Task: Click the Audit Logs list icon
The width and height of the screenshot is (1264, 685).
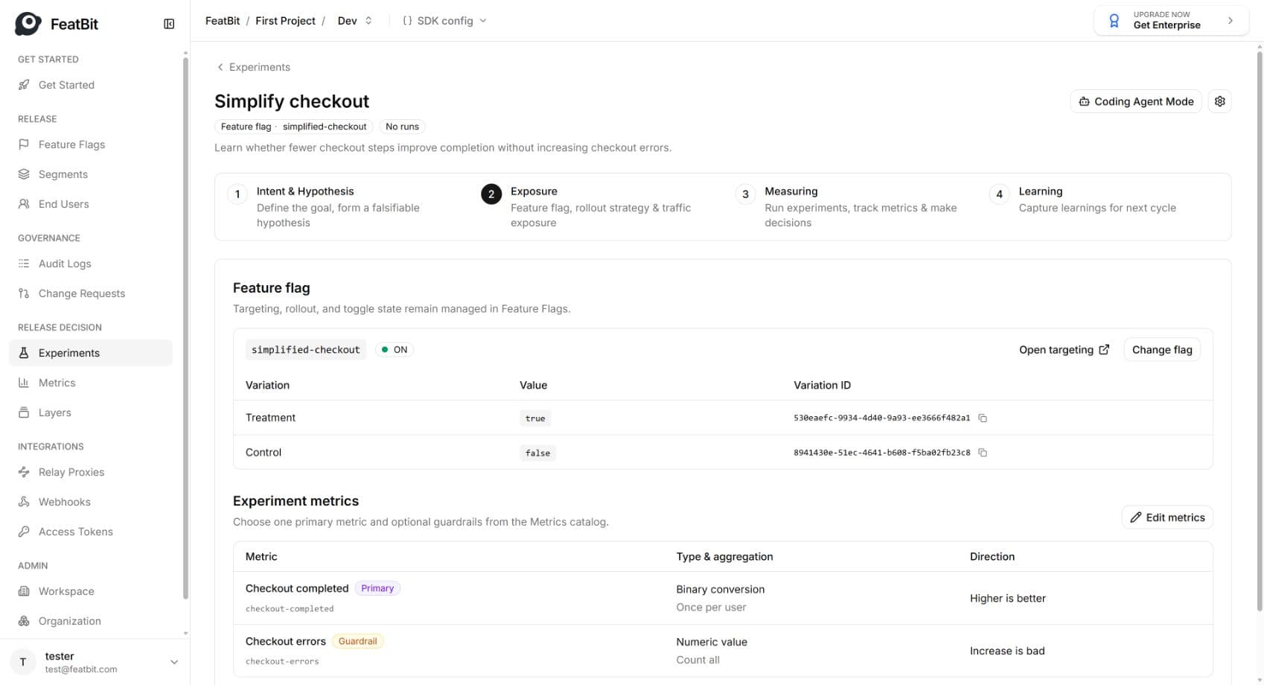Action: pyautogui.click(x=24, y=264)
